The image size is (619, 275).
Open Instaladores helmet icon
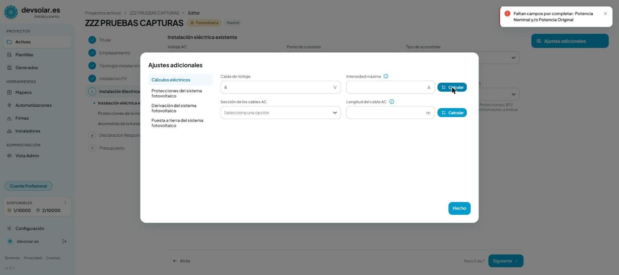[x=9, y=131]
